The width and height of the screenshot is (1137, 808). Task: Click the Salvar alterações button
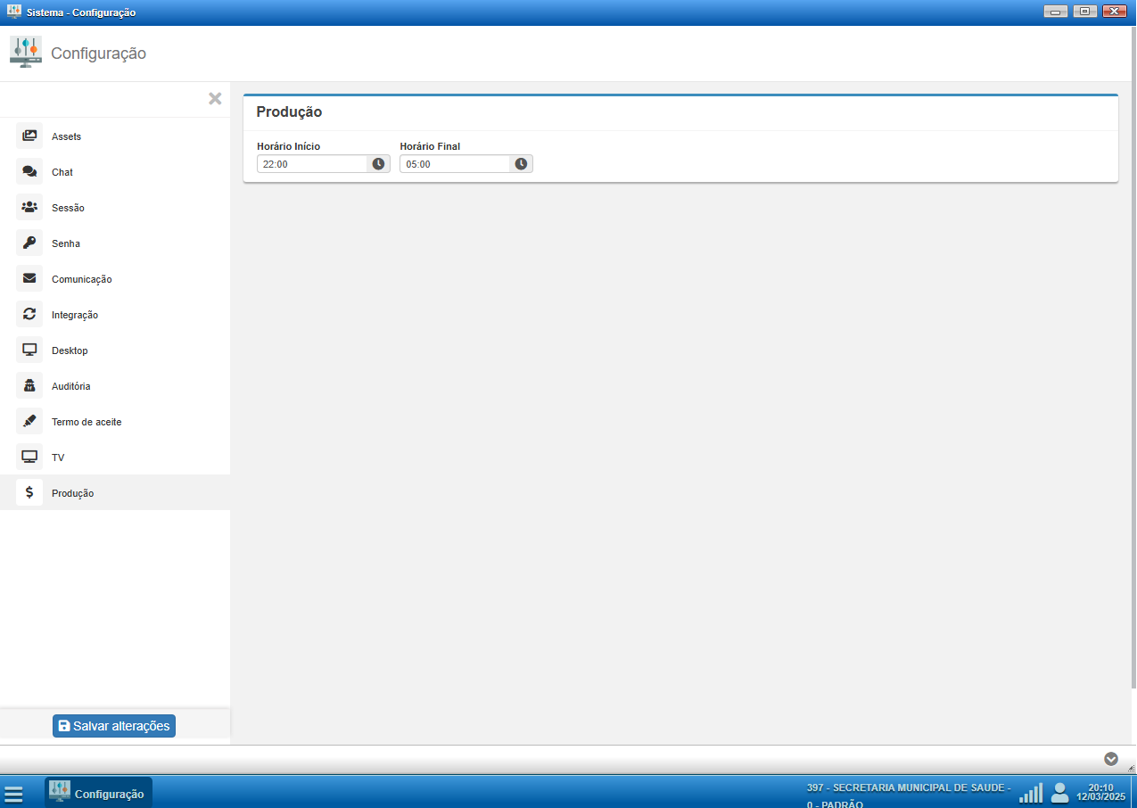click(114, 726)
